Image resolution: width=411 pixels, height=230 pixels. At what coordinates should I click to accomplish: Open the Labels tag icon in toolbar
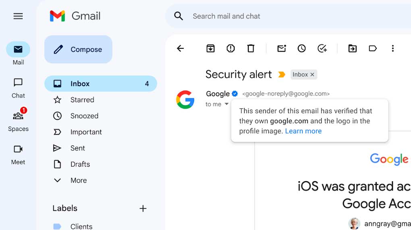[x=373, y=48]
